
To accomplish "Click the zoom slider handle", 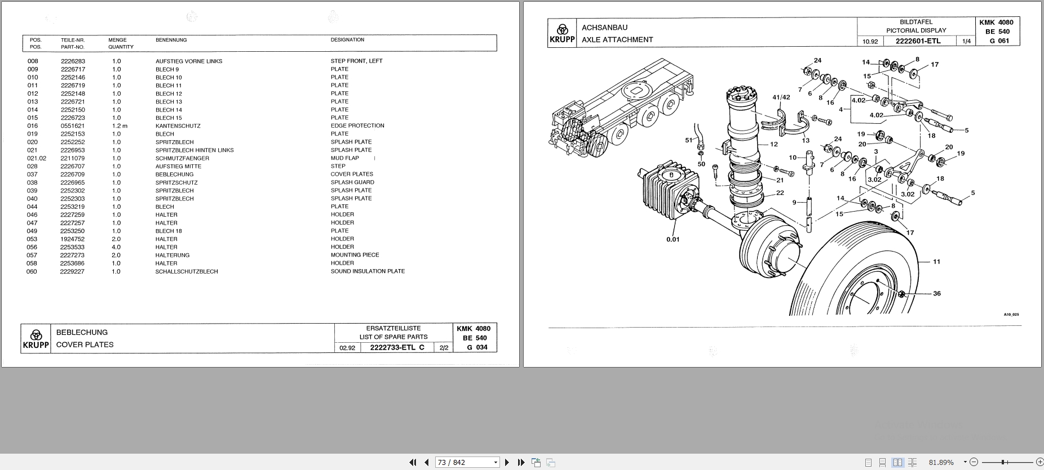I will pyautogui.click(x=1002, y=462).
